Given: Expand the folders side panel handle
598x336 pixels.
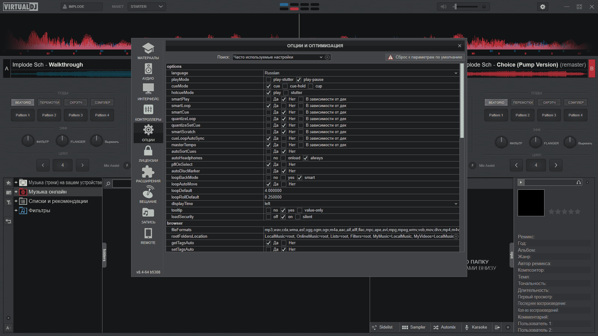Looking at the screenshot, I should click(104, 255).
